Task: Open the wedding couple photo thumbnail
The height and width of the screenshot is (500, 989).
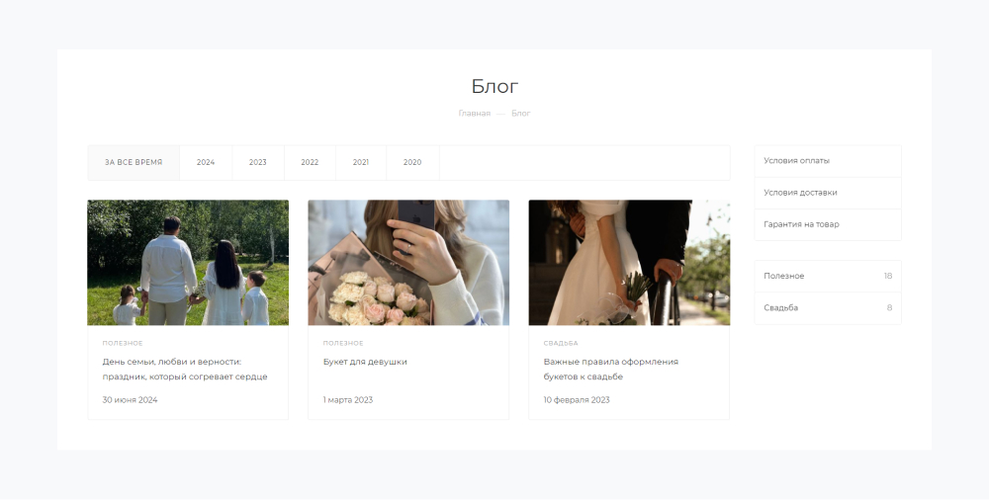Action: tap(629, 263)
